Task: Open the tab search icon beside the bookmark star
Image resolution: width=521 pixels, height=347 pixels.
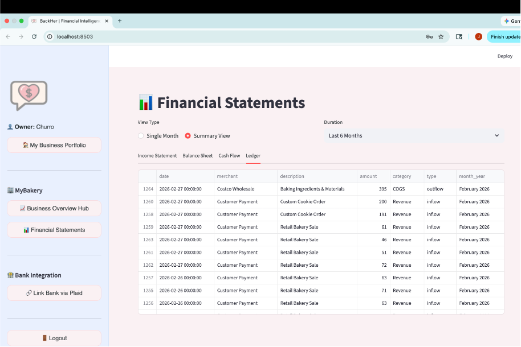Action: 459,36
